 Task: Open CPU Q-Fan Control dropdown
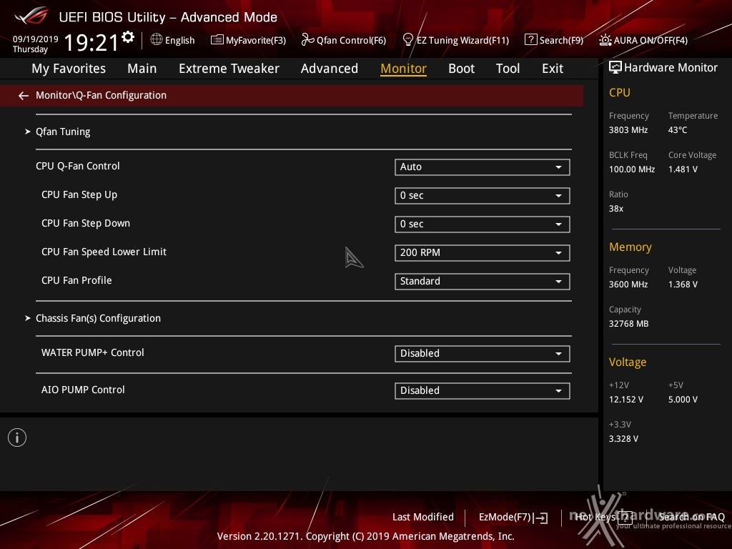click(x=483, y=167)
